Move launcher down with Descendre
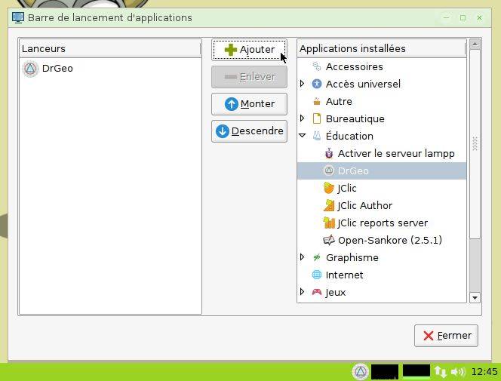The width and height of the screenshot is (501, 381). coord(249,131)
